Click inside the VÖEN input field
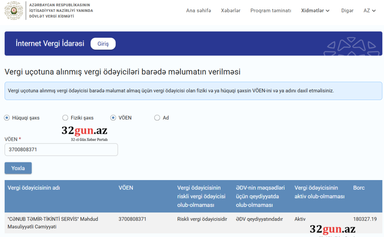 pos(61,150)
